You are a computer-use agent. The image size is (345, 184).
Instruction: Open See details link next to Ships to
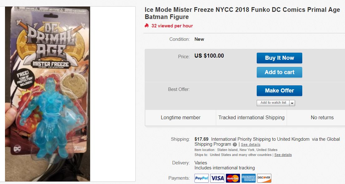coord(283,155)
